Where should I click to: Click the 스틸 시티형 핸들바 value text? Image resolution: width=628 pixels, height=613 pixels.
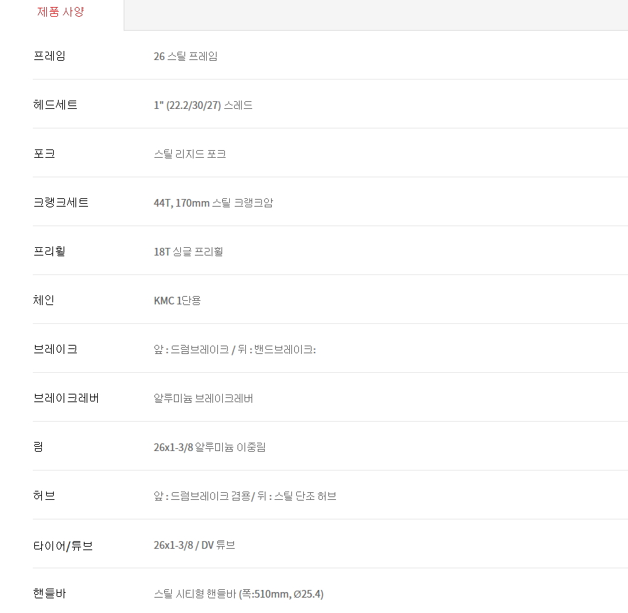point(238,594)
